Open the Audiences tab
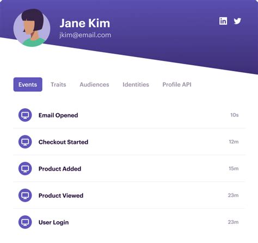258x243 pixels. (x=94, y=84)
